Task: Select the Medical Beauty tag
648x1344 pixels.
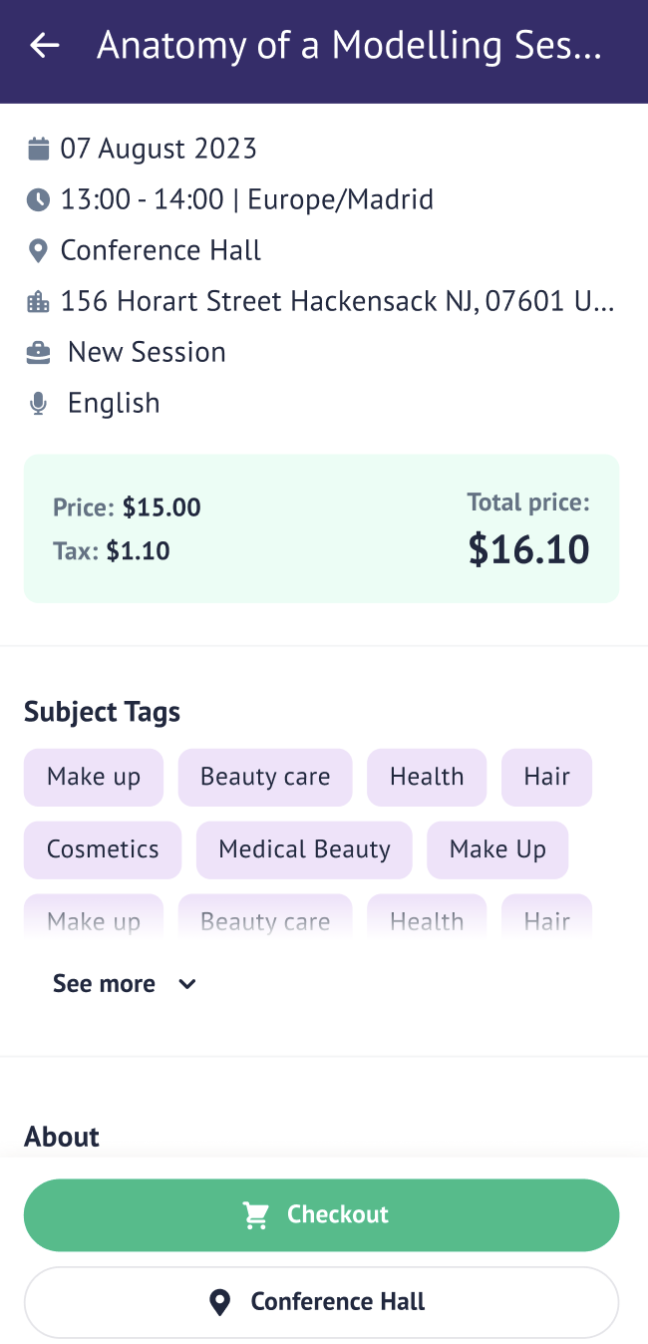Action: tap(304, 850)
